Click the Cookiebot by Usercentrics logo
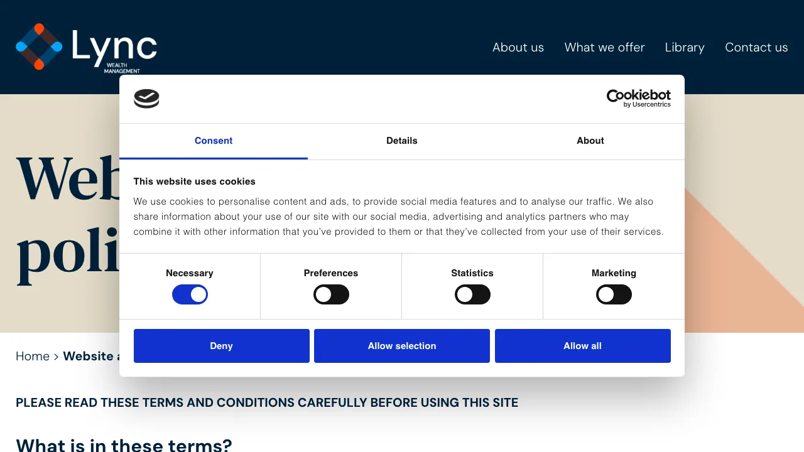The height and width of the screenshot is (452, 804). pyautogui.click(x=638, y=99)
